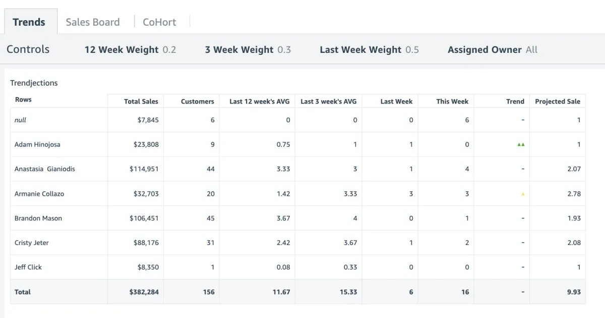Switch to the Sales Board tab

(x=93, y=22)
